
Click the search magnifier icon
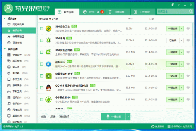pos(191,11)
